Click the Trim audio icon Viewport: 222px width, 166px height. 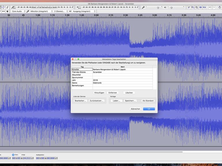(x=200, y=7)
